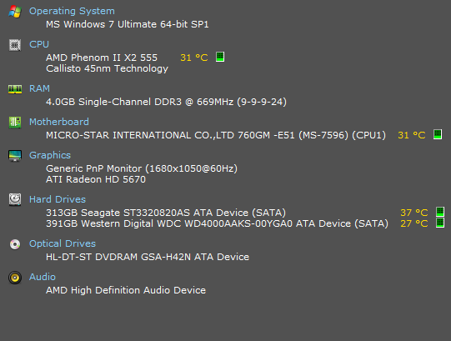Click the CPU chip icon
Image resolution: width=451 pixels, height=341 pixels.
(15, 45)
